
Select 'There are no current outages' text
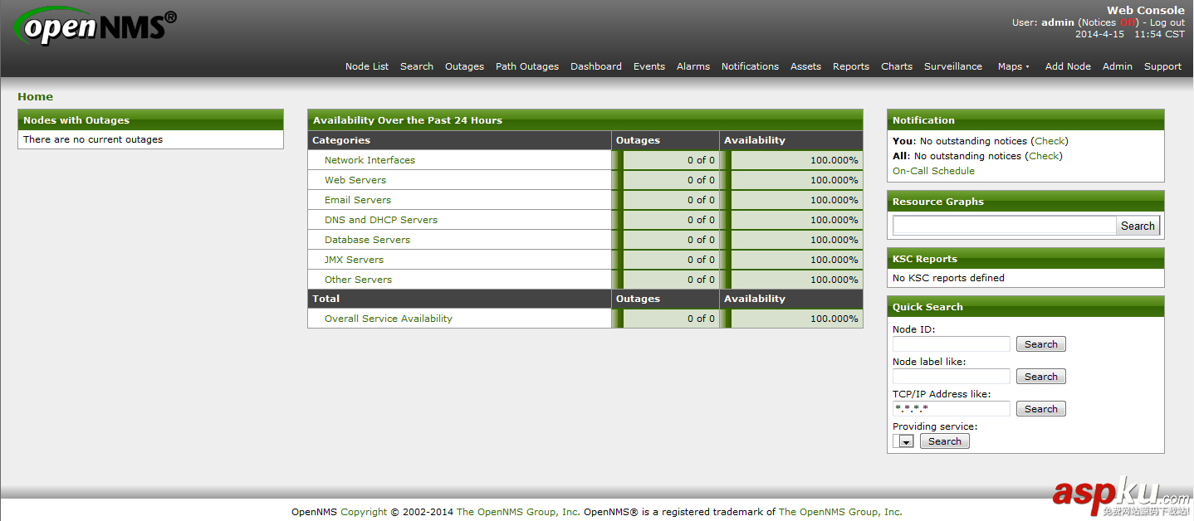tap(93, 139)
